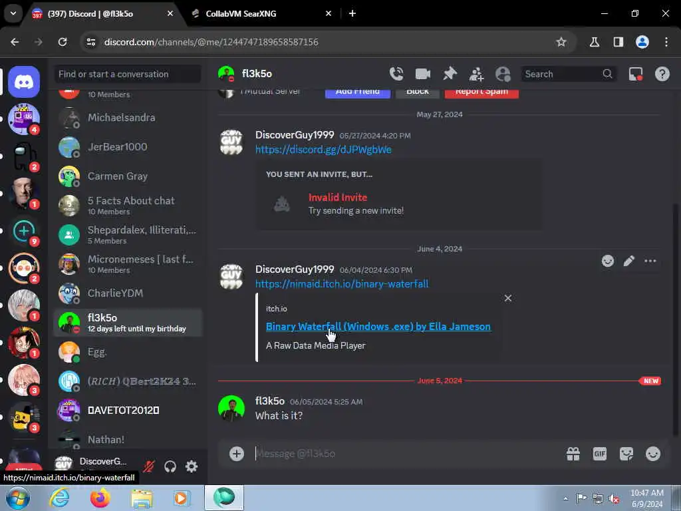Open the Discord inbox icon
The height and width of the screenshot is (511, 681).
click(636, 74)
